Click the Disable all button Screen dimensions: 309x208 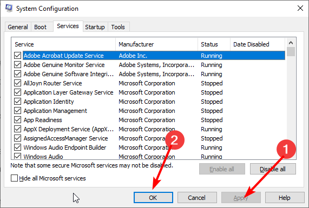tap(273, 169)
